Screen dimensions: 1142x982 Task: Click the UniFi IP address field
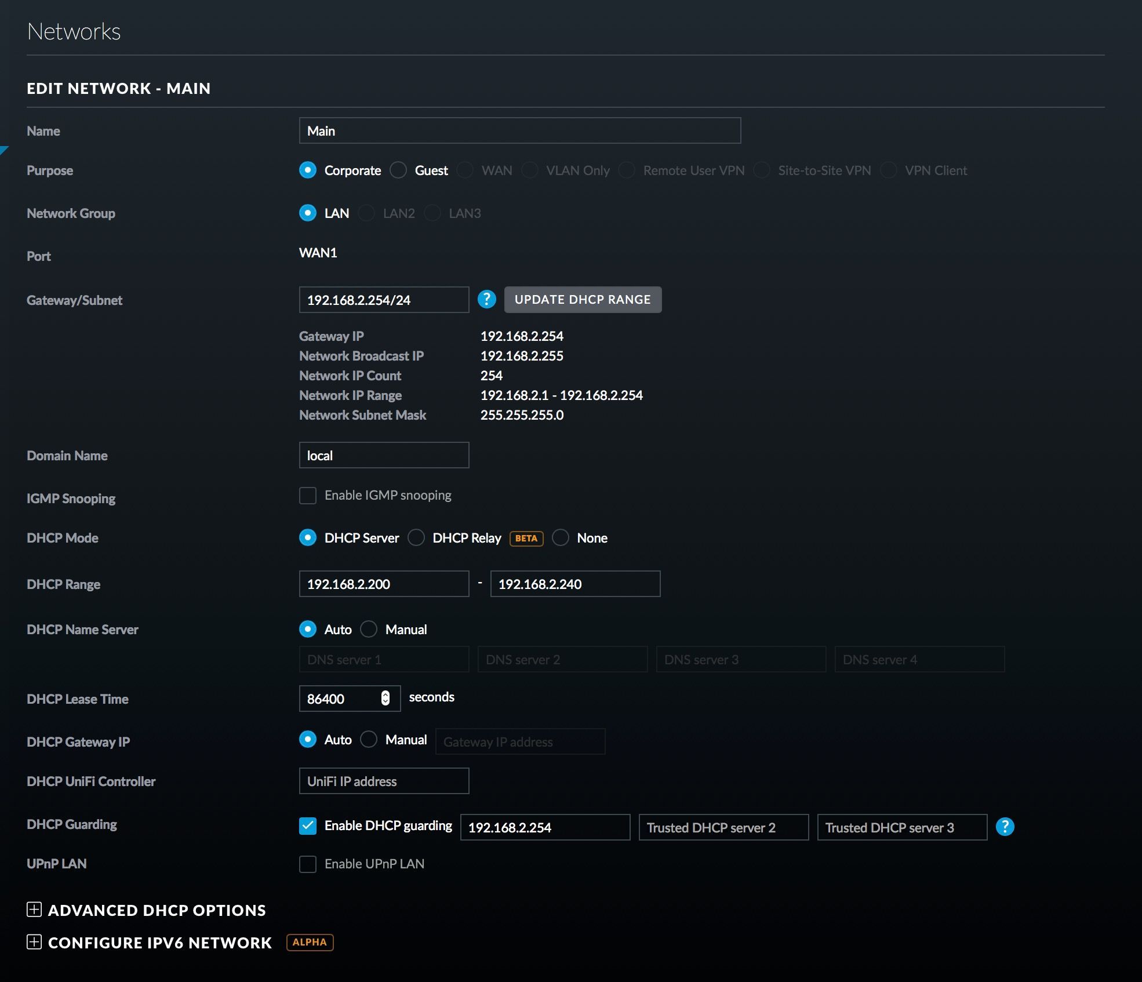pyautogui.click(x=384, y=781)
